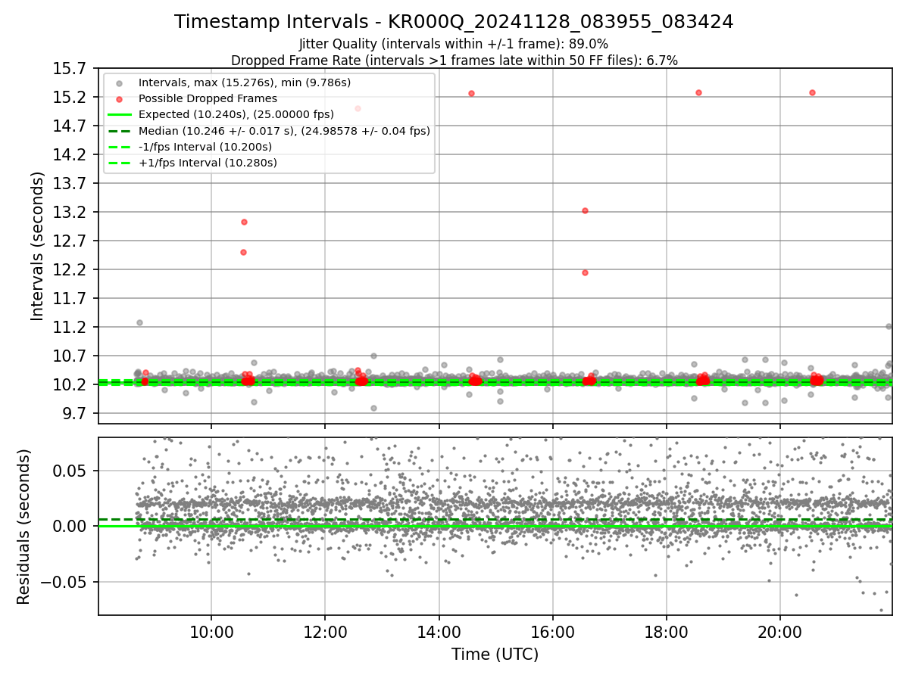This screenshot has width=909, height=681.
Task: Click the 11.7 y-axis tick label
Action: [x=71, y=299]
